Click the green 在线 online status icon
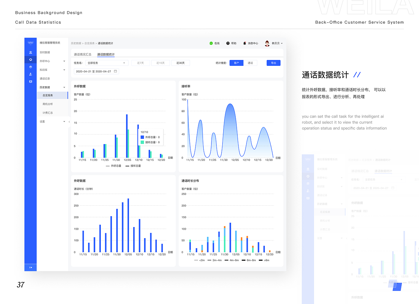Screen dimensions: 419x304 [x=211, y=43]
